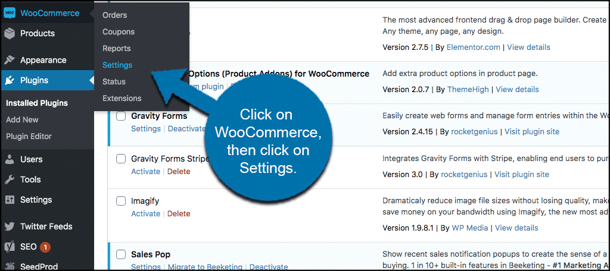Activate the Imagify plugin
Screen dimensions: 610x271
pos(145,213)
